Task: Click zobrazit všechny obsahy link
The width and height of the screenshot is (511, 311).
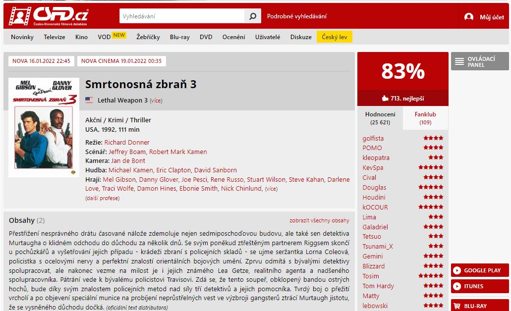Action: tap(319, 220)
